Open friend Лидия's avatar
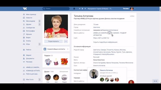Screen dimensions: 161x90 64,77
